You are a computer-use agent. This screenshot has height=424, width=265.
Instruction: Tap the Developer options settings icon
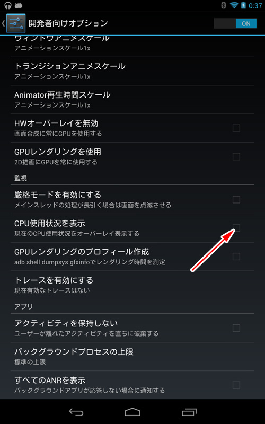pyautogui.click(x=16, y=23)
